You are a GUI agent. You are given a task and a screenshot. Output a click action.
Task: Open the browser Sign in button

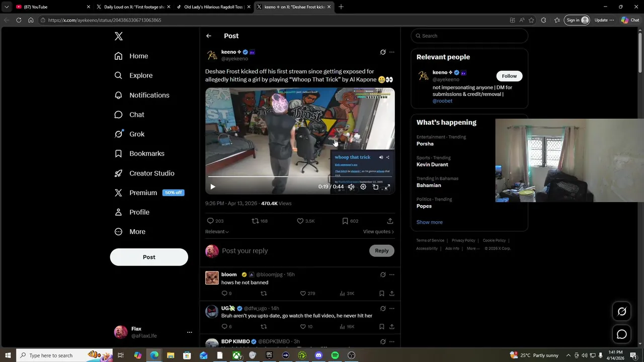[578, 20]
